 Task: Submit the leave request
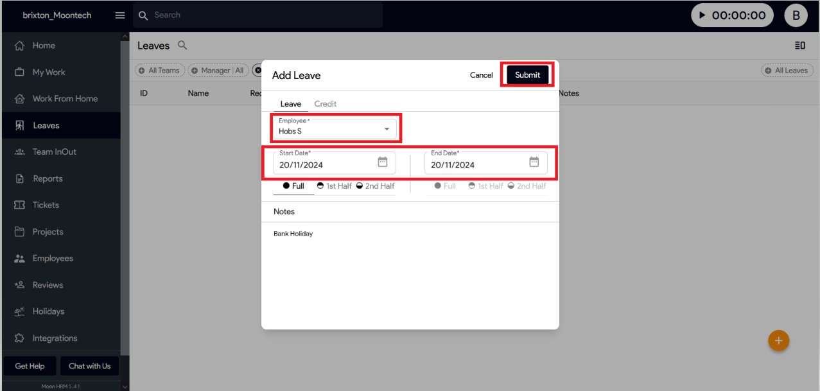click(527, 75)
